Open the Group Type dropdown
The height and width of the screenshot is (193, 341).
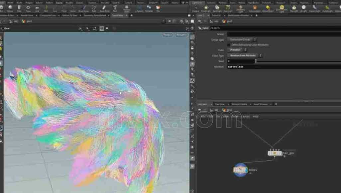242,40
